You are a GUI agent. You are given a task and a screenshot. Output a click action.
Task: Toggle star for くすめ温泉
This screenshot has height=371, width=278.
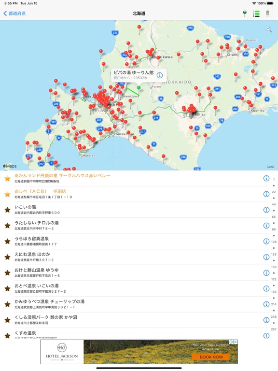pos(8,336)
